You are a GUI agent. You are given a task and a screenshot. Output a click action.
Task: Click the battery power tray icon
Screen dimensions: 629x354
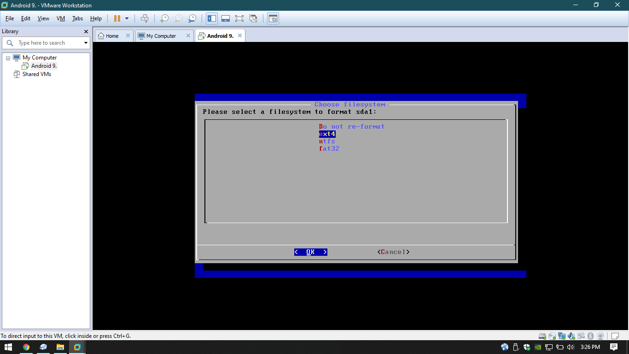(560, 347)
